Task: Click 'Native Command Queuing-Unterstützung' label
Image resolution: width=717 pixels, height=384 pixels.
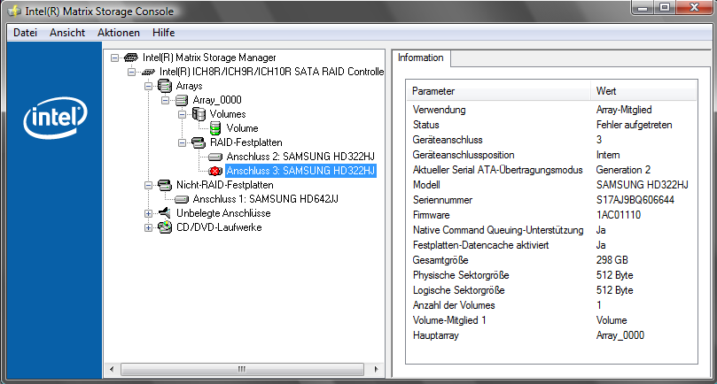Action: (x=498, y=230)
